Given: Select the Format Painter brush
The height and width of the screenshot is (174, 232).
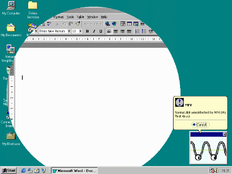Looking at the screenshot, I should click(x=77, y=24).
